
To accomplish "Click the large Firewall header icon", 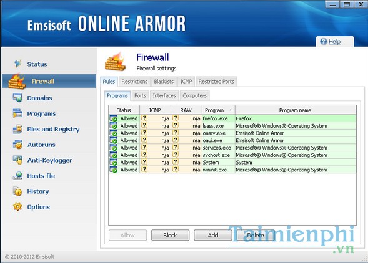I will (x=116, y=62).
